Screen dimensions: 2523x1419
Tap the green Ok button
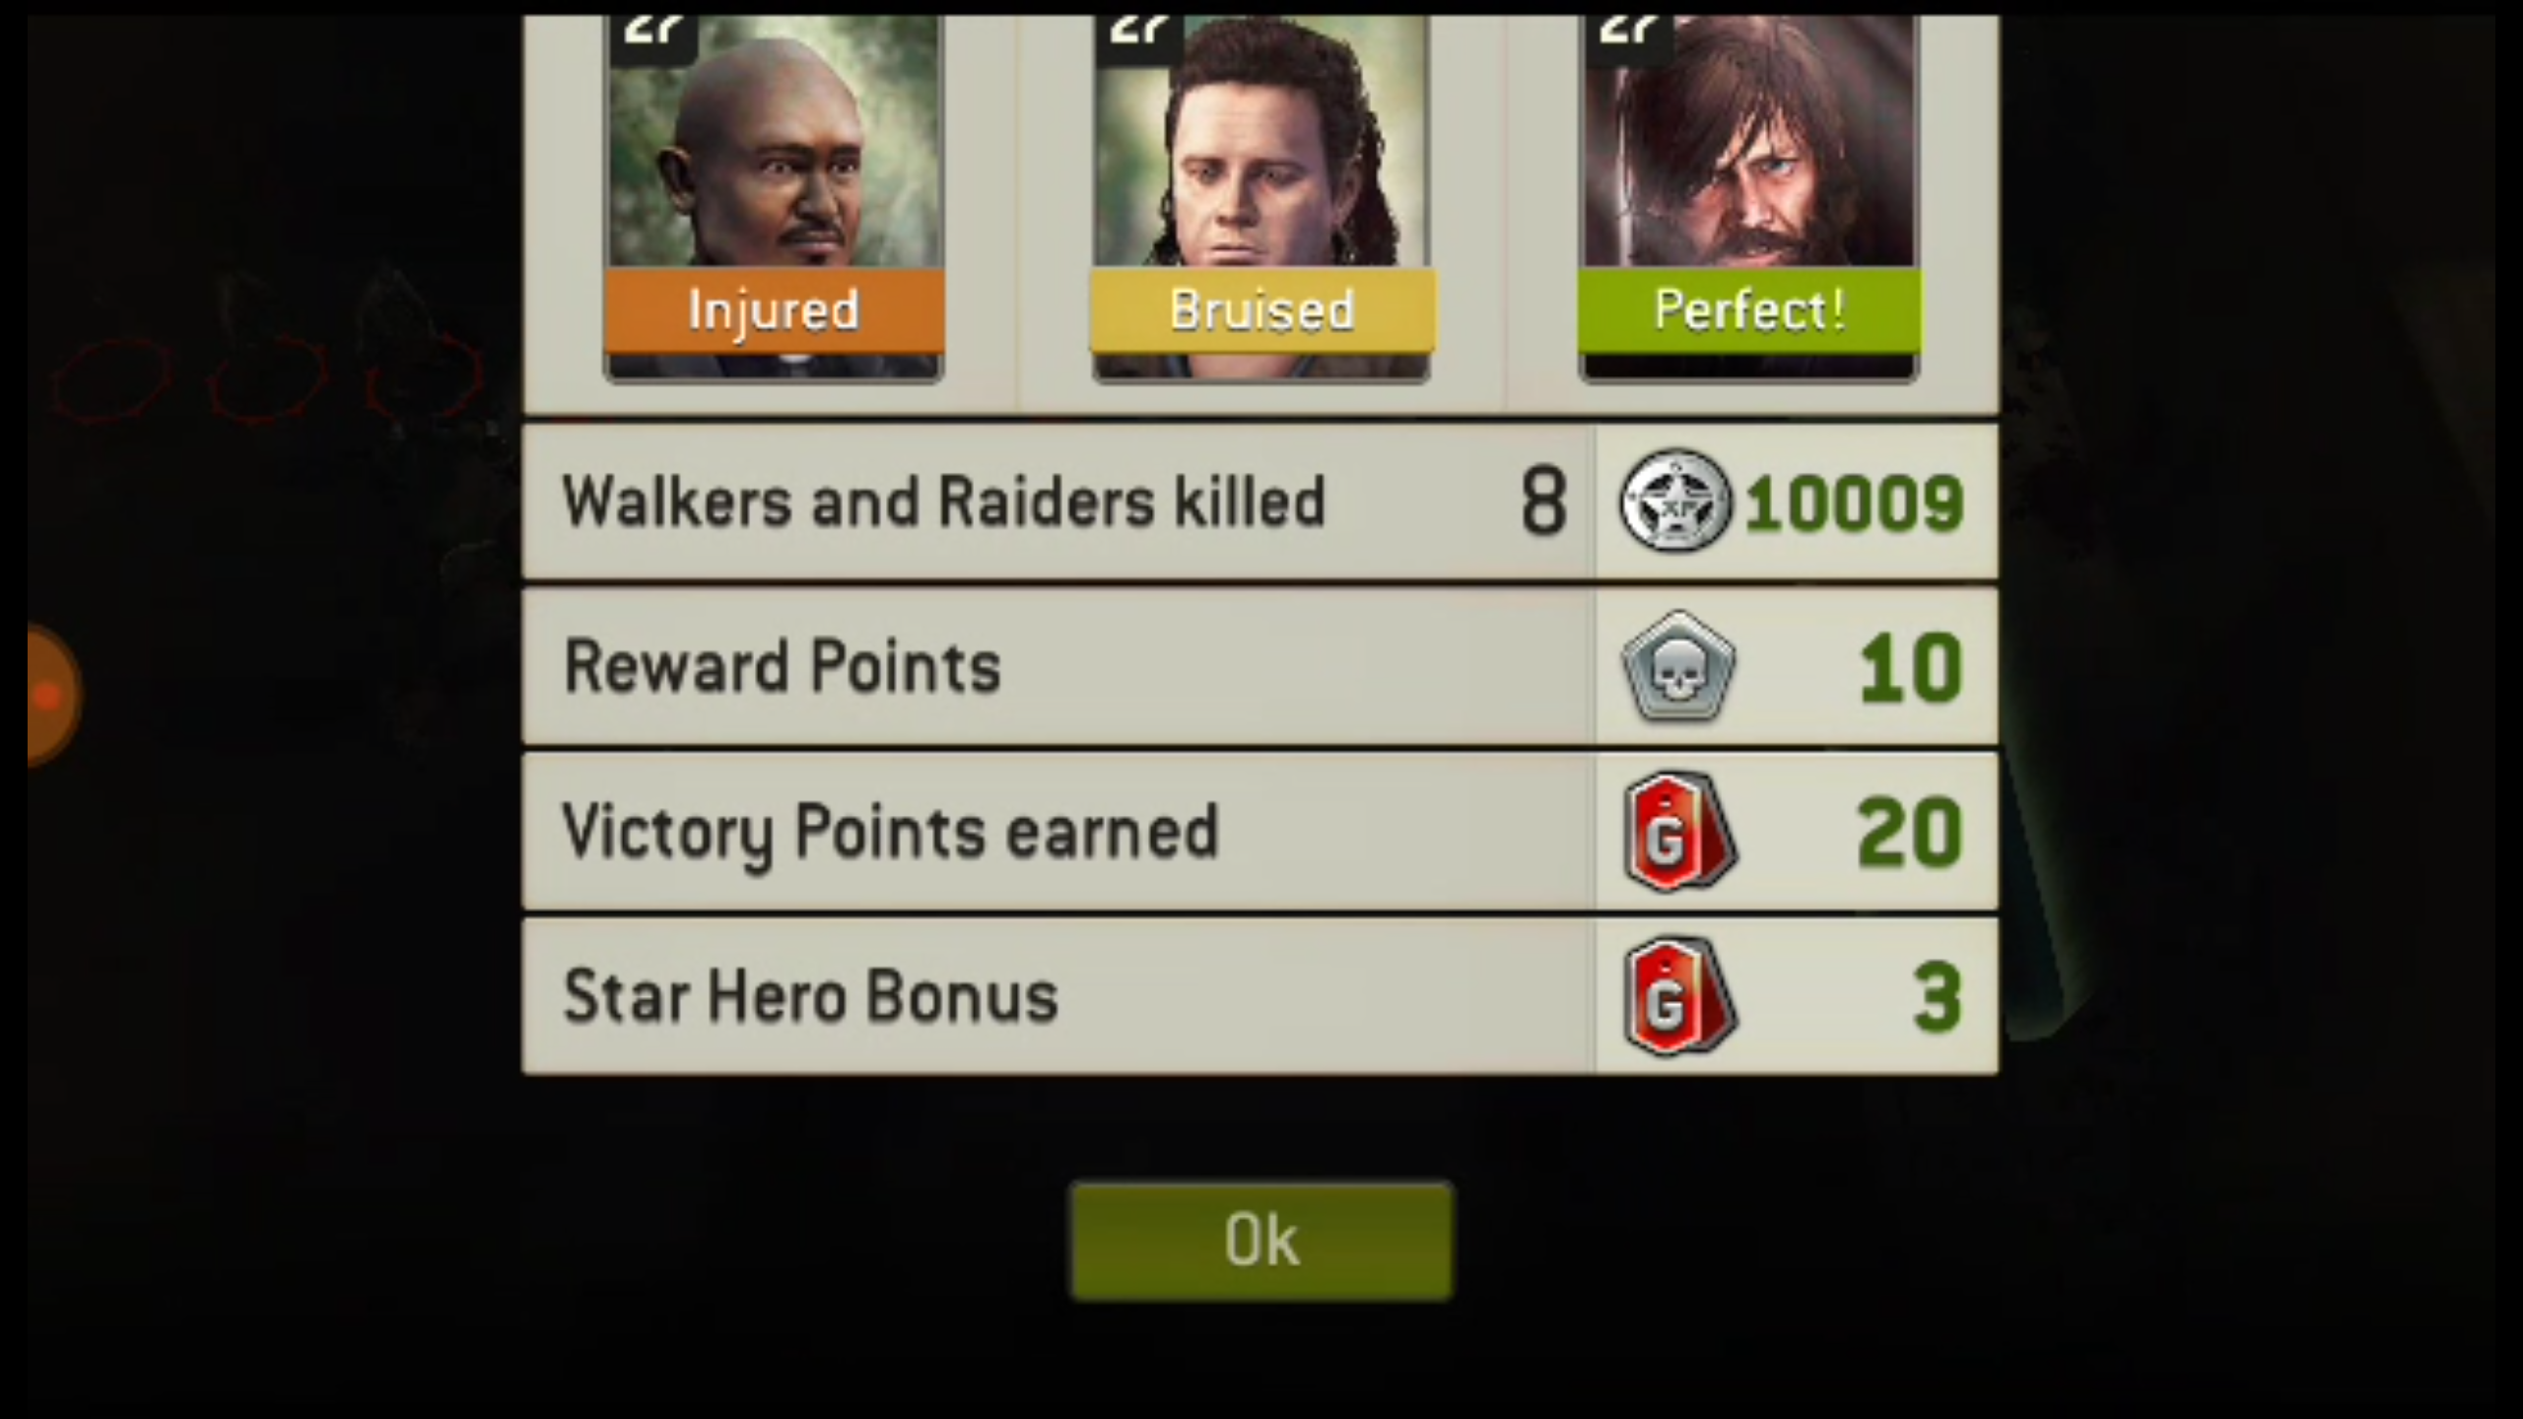point(1261,1241)
